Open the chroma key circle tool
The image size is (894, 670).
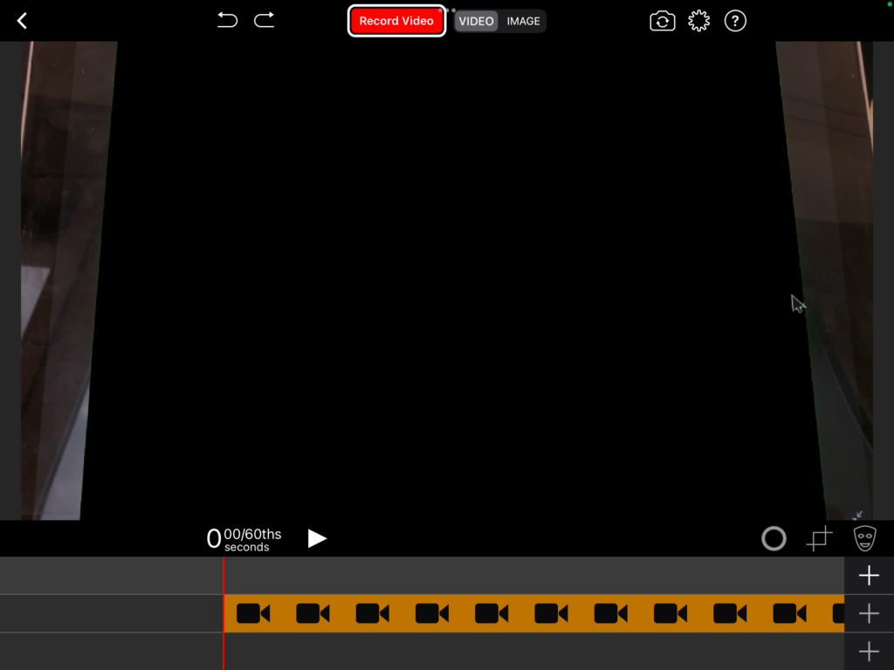click(774, 539)
